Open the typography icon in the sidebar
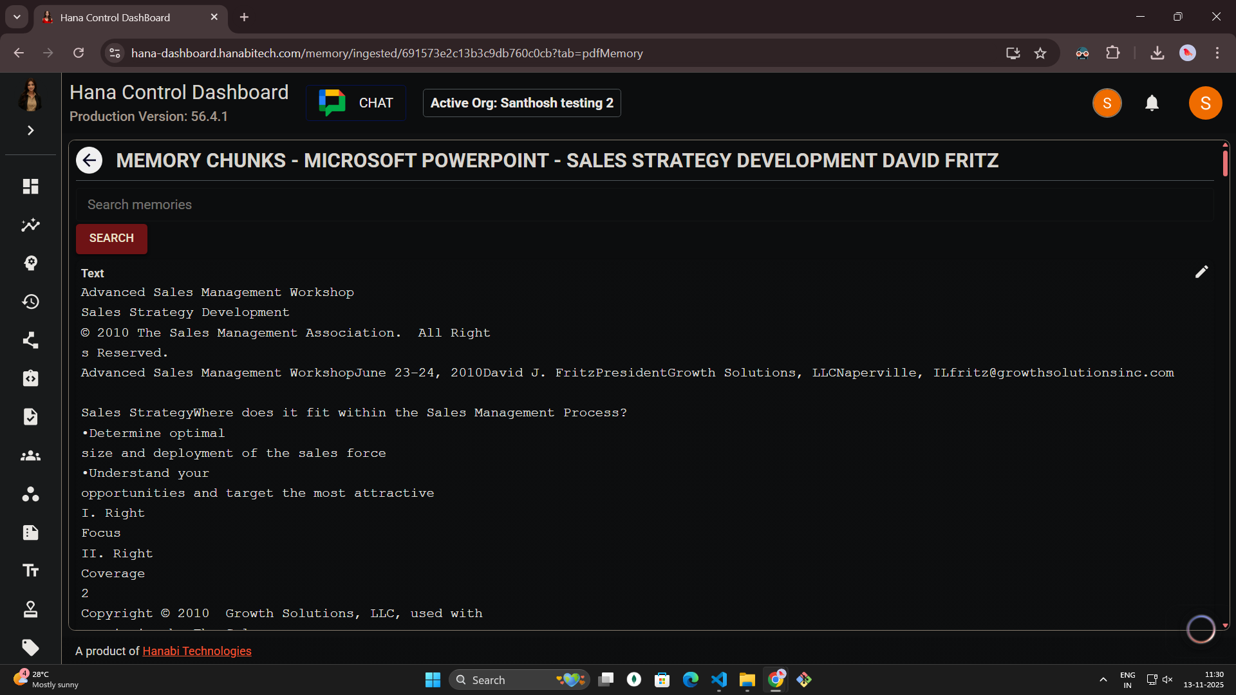Viewport: 1236px width, 695px height. click(30, 571)
